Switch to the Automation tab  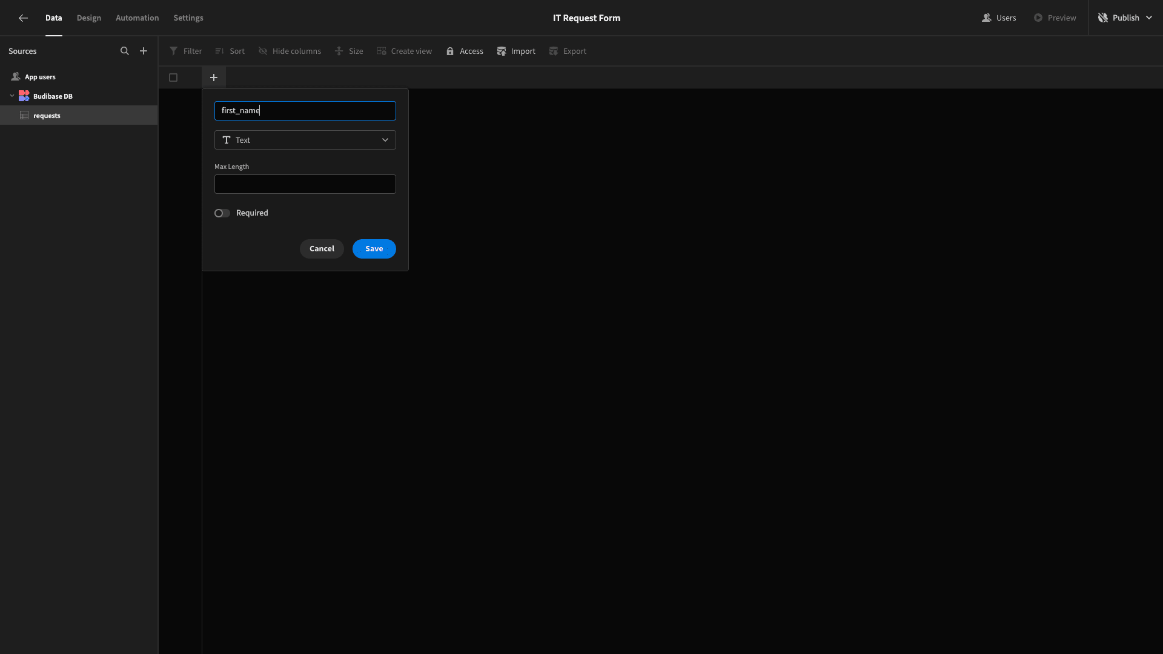[x=138, y=18]
